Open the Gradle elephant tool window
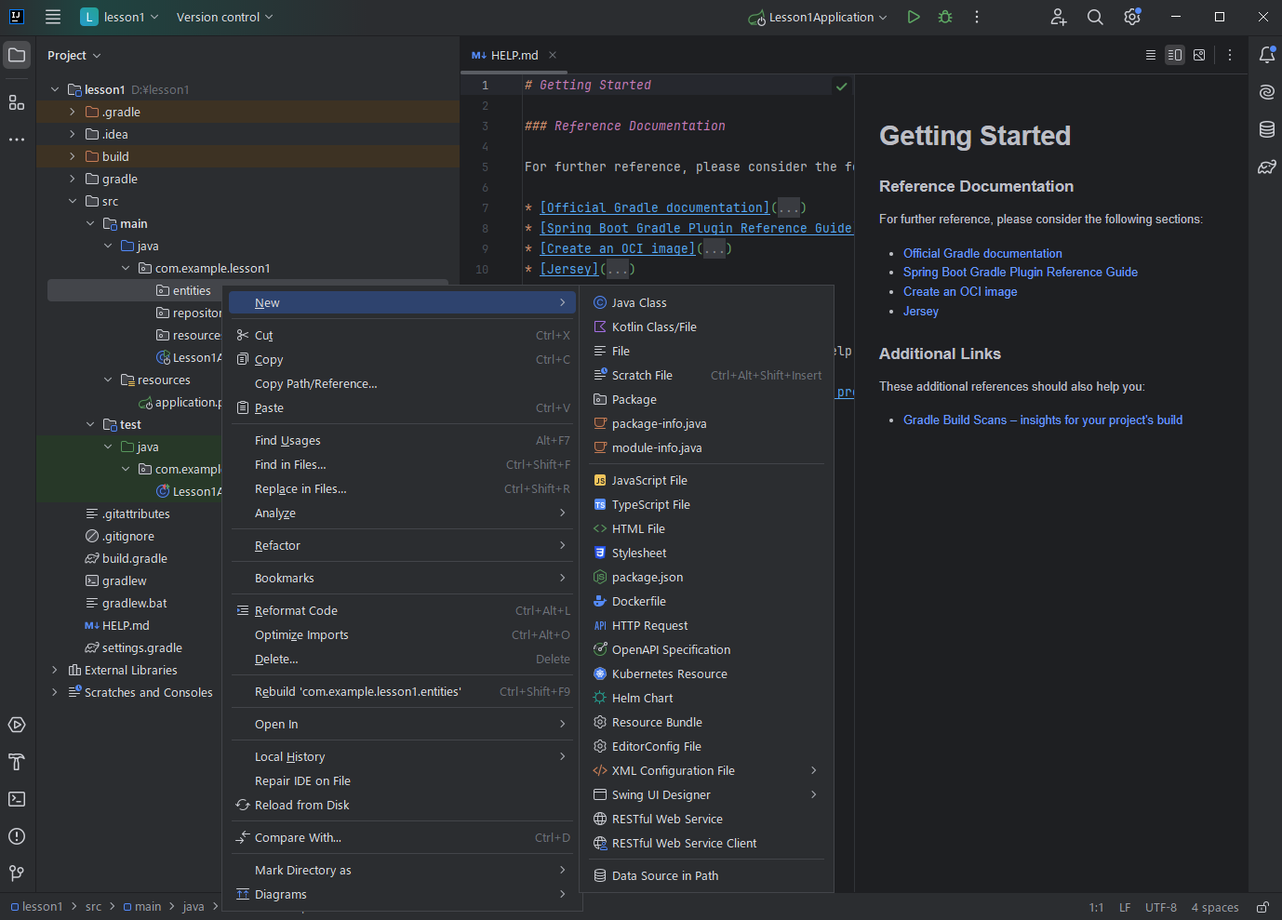Viewport: 1282px width, 920px height. (1267, 167)
